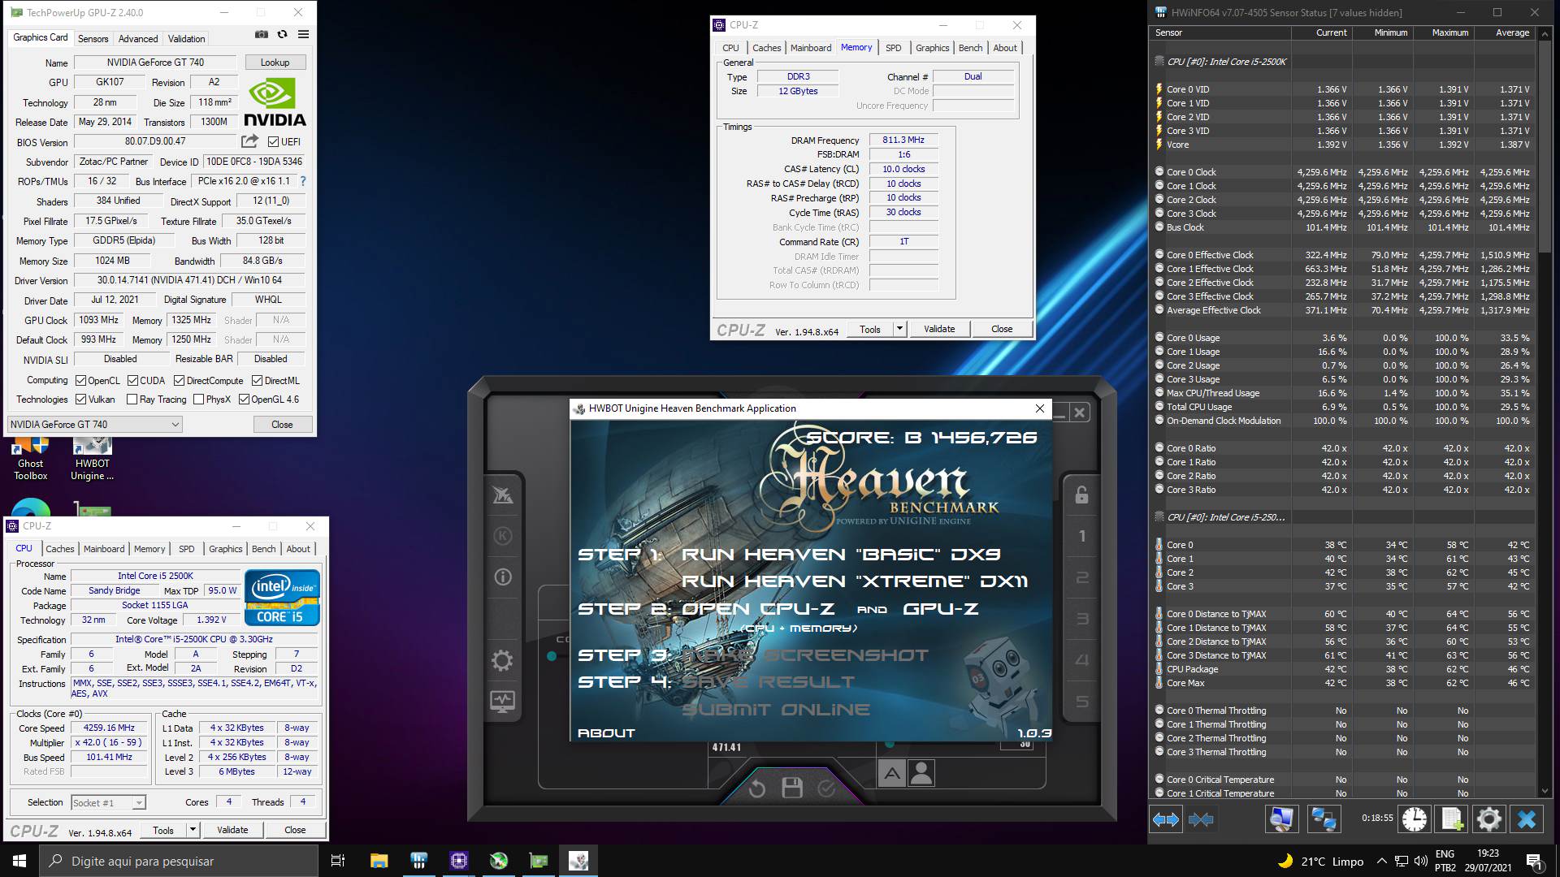
Task: Click the GPU-Z refresh icon
Action: coord(282,35)
